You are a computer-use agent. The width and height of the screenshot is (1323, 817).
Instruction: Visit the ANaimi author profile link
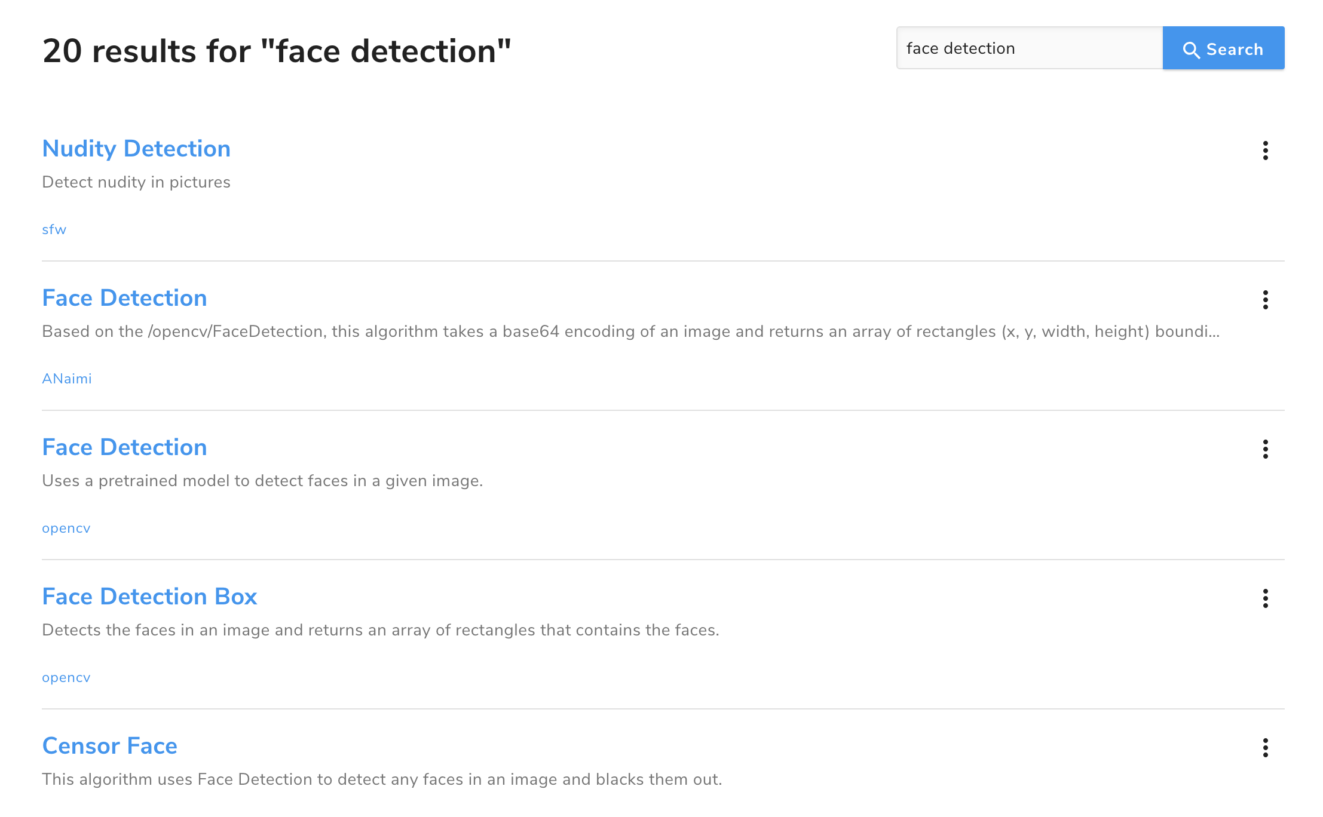[67, 379]
